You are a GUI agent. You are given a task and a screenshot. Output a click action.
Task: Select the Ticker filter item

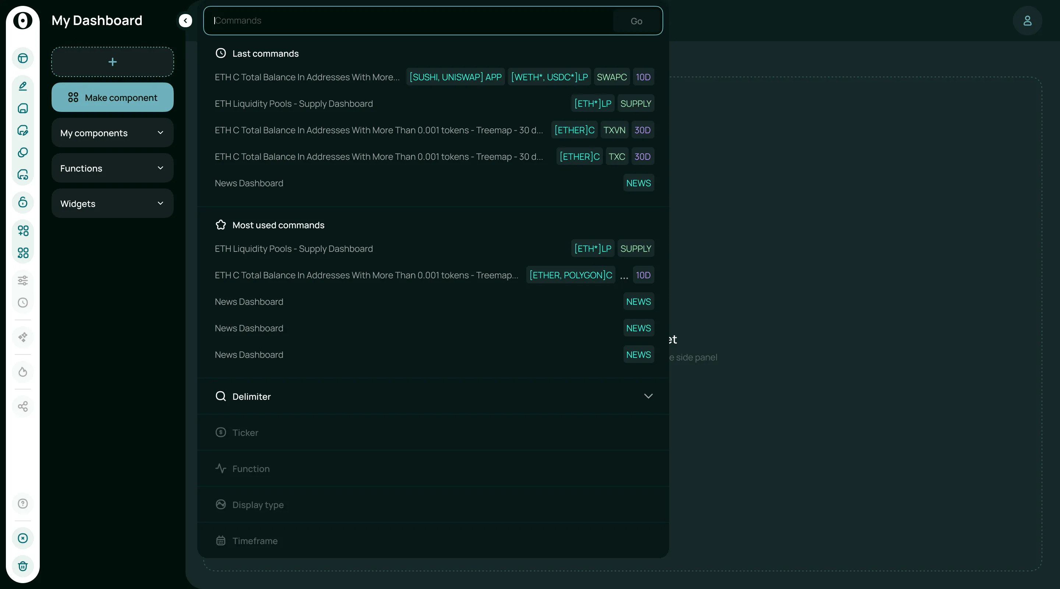[245, 433]
